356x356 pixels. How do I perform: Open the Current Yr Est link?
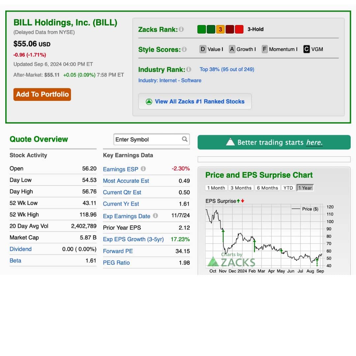pyautogui.click(x=121, y=204)
